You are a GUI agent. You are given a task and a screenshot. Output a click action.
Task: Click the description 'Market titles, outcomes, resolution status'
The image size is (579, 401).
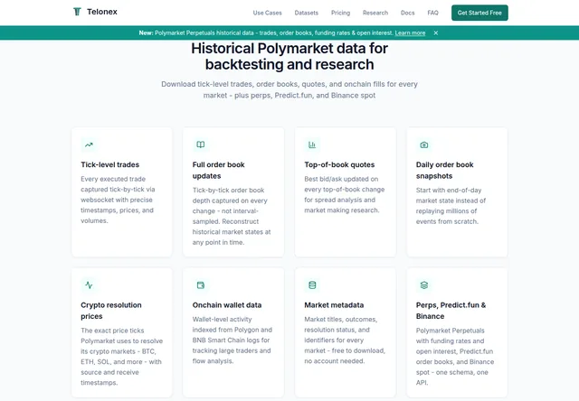point(345,340)
